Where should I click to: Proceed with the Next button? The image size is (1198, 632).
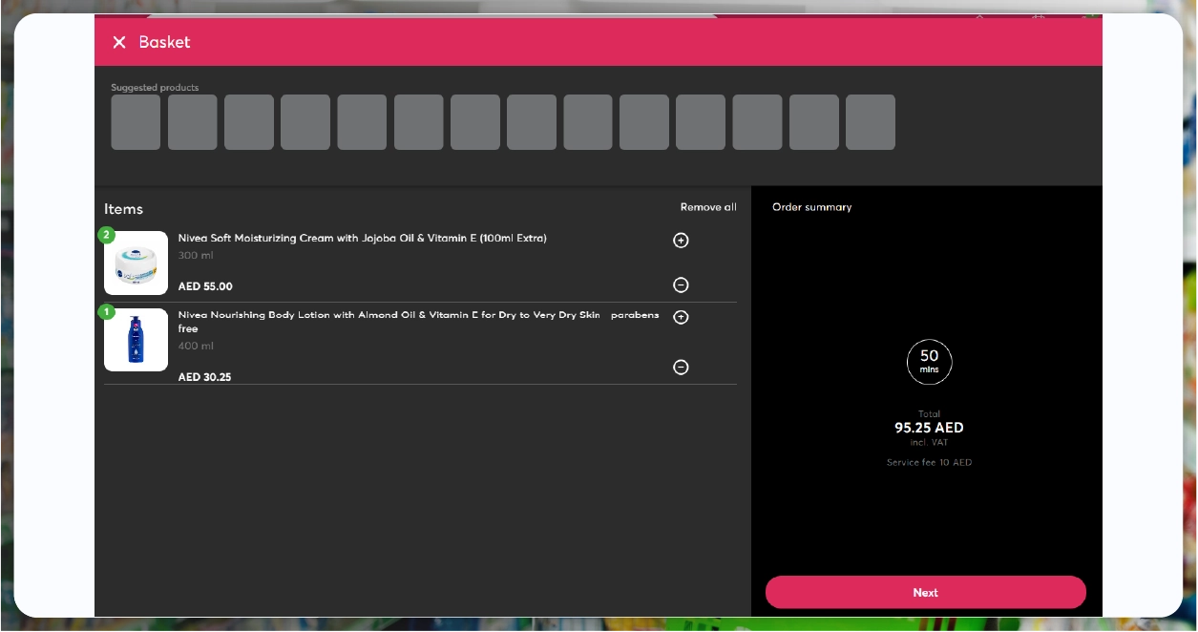[925, 592]
